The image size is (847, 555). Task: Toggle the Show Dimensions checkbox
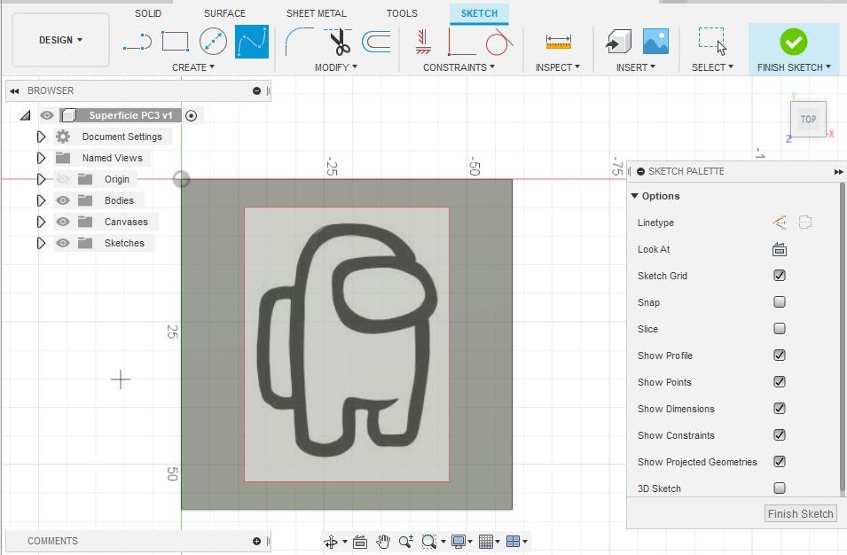coord(779,408)
